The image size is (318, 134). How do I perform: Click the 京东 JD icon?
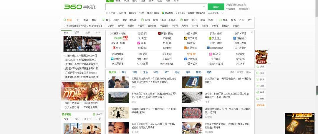(114, 48)
